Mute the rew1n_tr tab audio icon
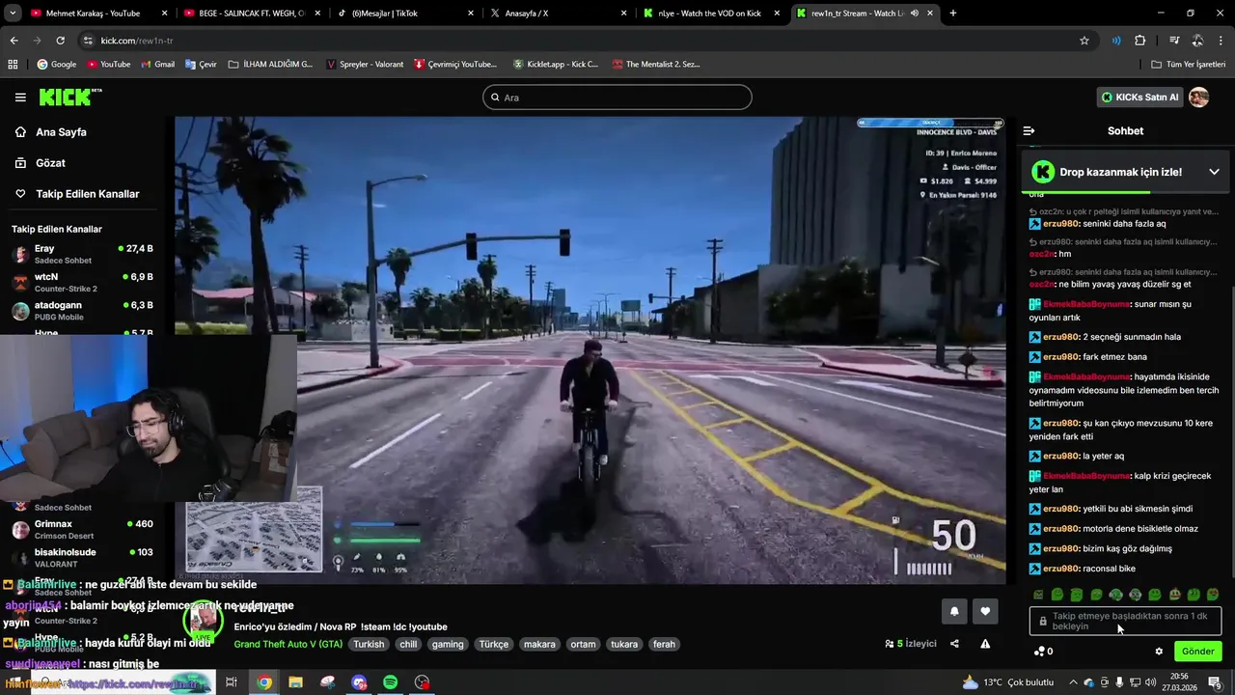1235x695 pixels. (914, 14)
